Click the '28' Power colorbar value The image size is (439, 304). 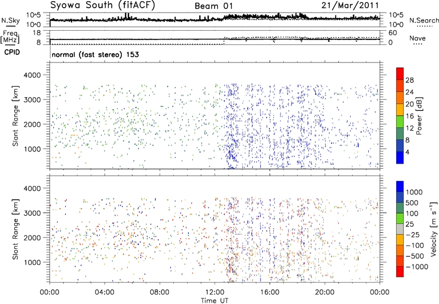point(409,80)
